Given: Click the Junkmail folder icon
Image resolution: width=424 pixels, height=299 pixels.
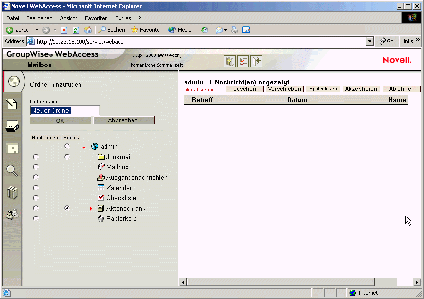Looking at the screenshot, I should tap(101, 157).
